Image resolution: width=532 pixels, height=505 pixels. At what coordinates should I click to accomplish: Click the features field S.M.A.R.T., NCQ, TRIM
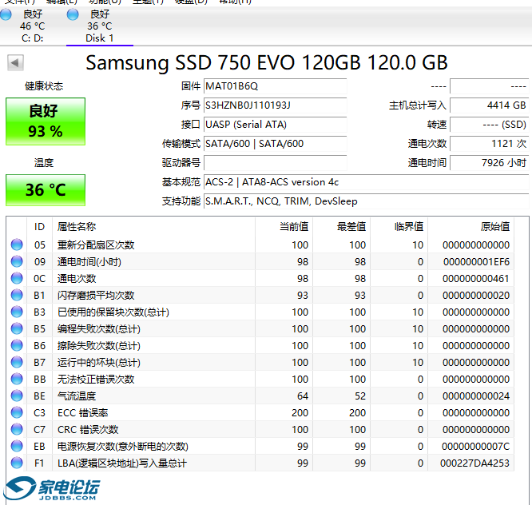click(366, 201)
